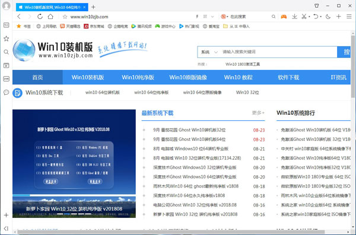Open the win10 64位装机版 sub-link
Image resolution: width=356 pixels, height=235 pixels.
pos(103,92)
